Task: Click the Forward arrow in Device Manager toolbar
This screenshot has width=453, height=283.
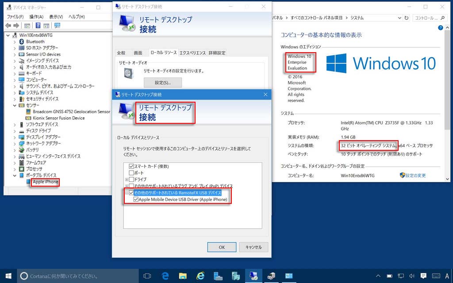Action: (x=16, y=26)
